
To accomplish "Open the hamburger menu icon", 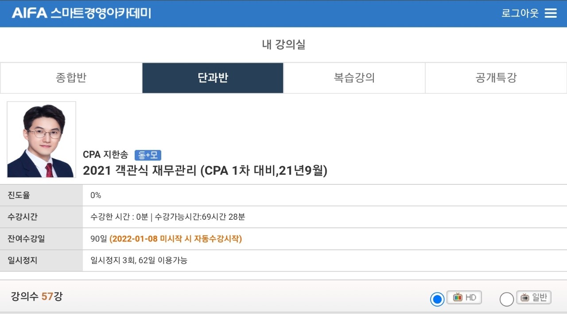I will pos(551,13).
